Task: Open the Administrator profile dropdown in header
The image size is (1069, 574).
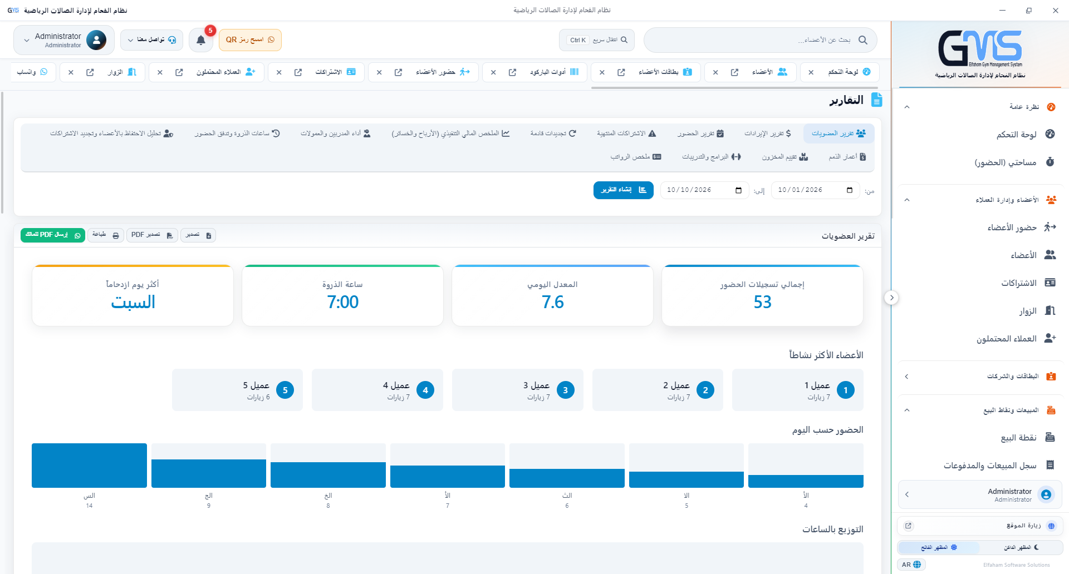Action: [64, 40]
